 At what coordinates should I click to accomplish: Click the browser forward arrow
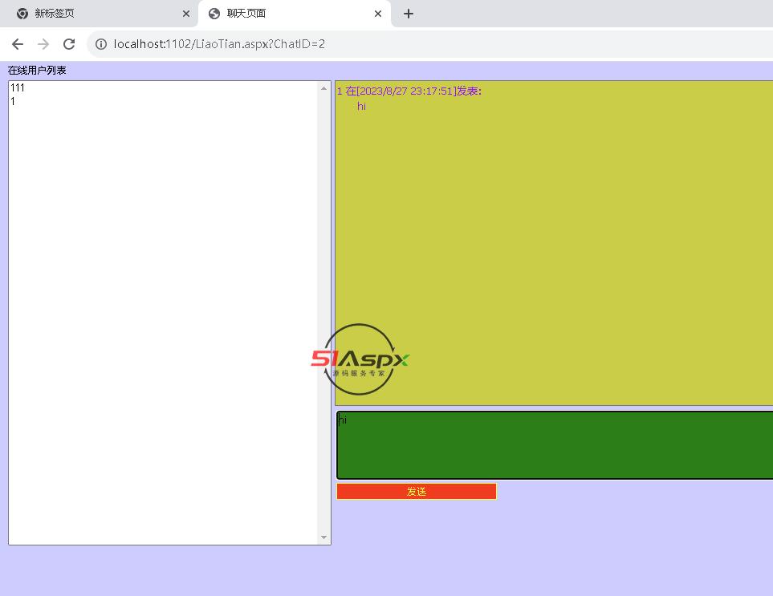coord(43,44)
